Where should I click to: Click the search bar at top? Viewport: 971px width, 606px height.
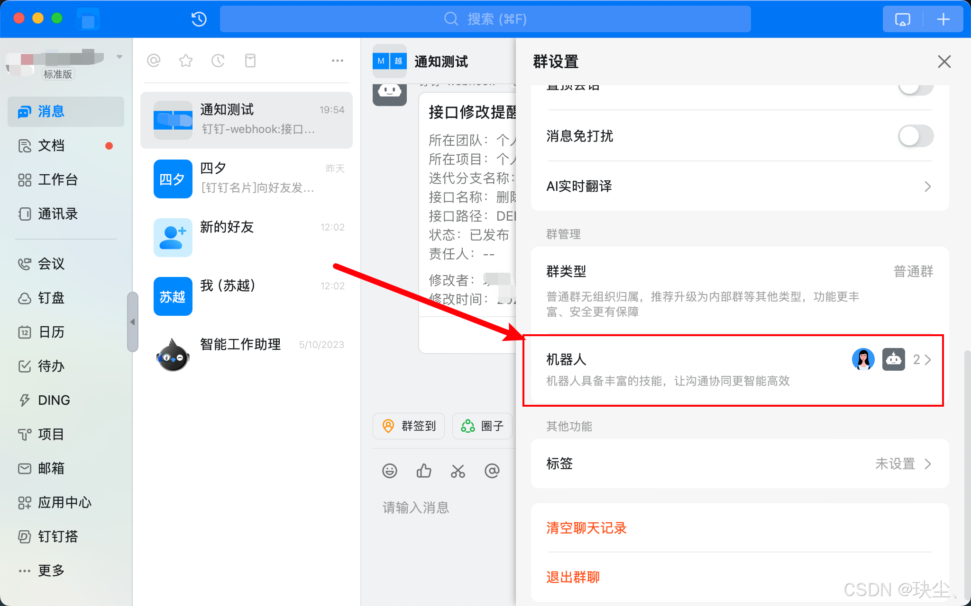(485, 19)
